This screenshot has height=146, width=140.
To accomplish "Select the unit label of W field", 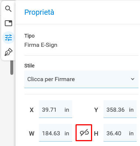I will [67, 133].
